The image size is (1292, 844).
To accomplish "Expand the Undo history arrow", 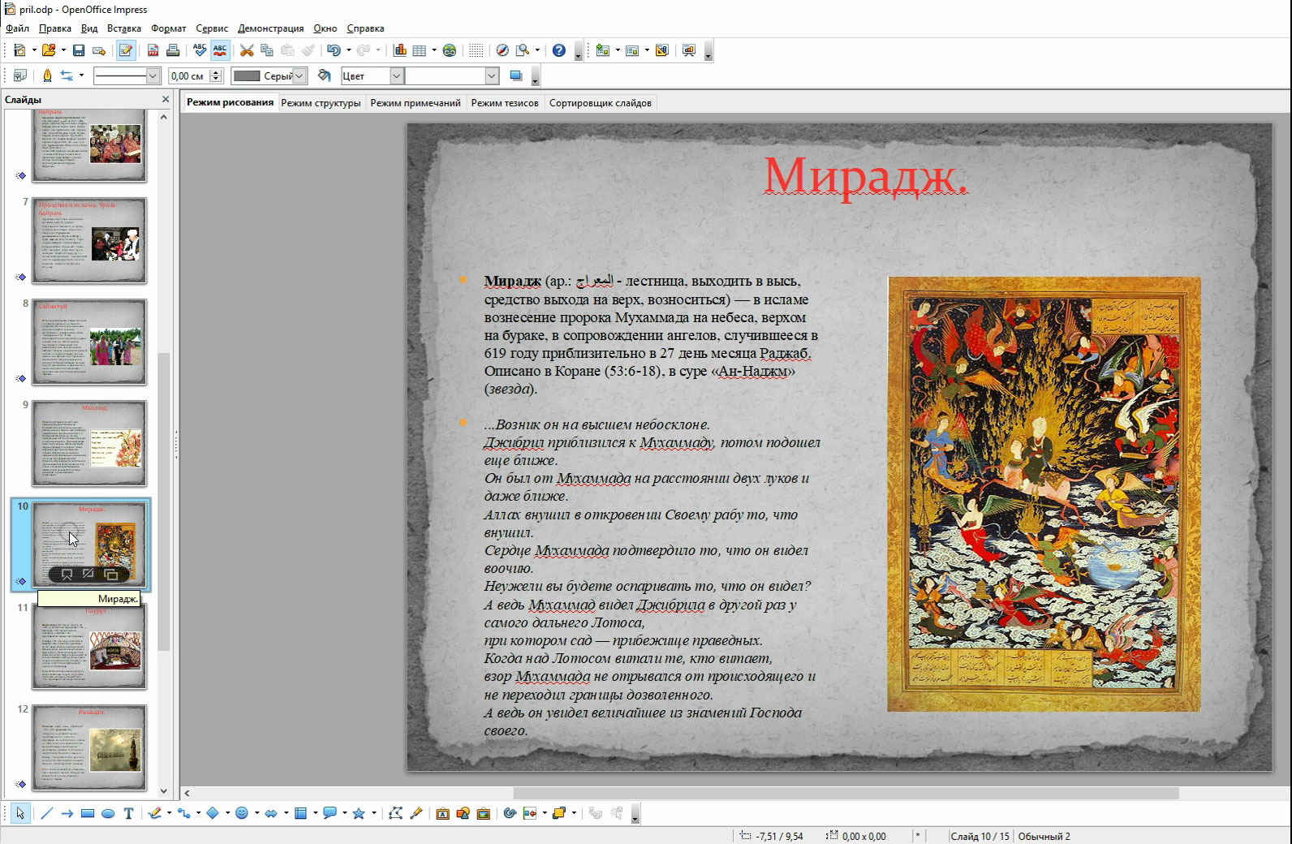I will pyautogui.click(x=349, y=50).
